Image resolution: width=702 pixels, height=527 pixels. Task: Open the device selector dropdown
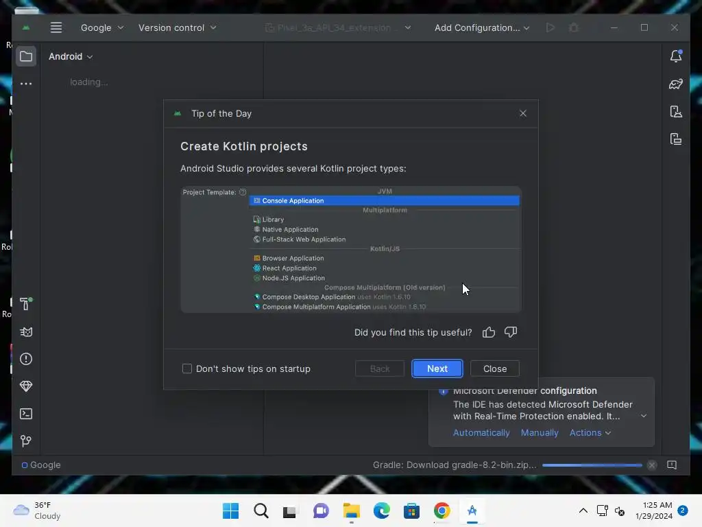[x=338, y=27]
